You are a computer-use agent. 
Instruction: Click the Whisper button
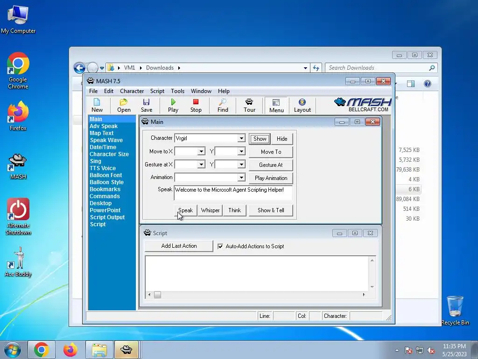[211, 210]
